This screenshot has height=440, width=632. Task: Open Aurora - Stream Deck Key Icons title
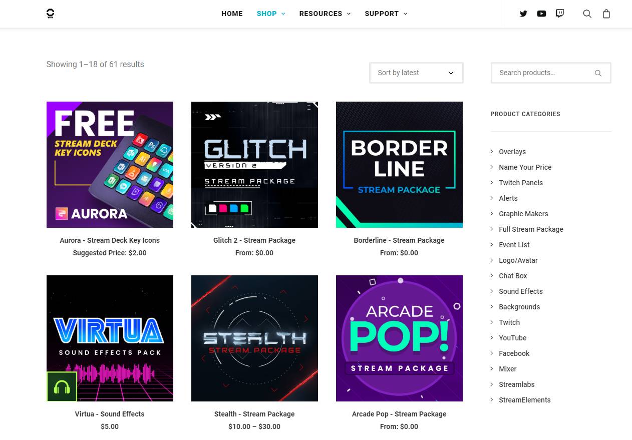(x=110, y=240)
